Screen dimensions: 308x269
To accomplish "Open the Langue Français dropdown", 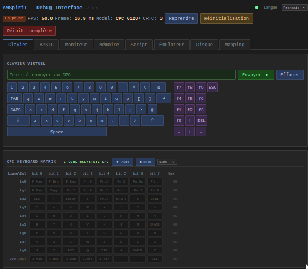I will [294, 8].
